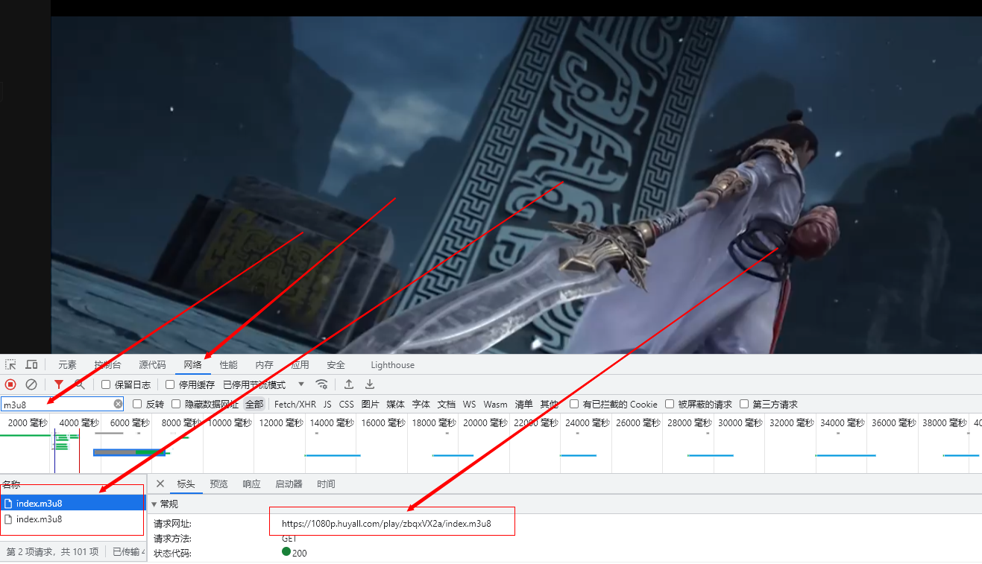Select the 媒体 type filter
The image size is (982, 564).
[395, 405]
